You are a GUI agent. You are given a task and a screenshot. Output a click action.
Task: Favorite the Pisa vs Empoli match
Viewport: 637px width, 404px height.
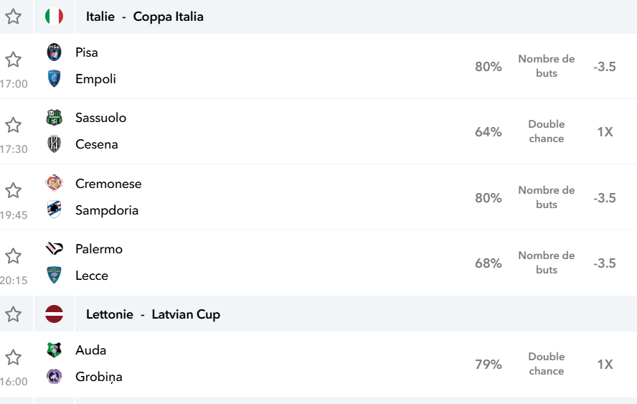[13, 60]
